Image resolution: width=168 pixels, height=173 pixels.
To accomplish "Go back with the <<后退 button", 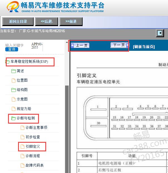I will pyautogui.click(x=46, y=21).
